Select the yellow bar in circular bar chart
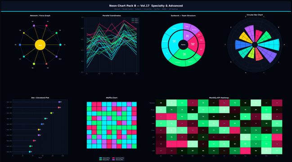This screenshot has width=292, height=162. click(x=246, y=38)
